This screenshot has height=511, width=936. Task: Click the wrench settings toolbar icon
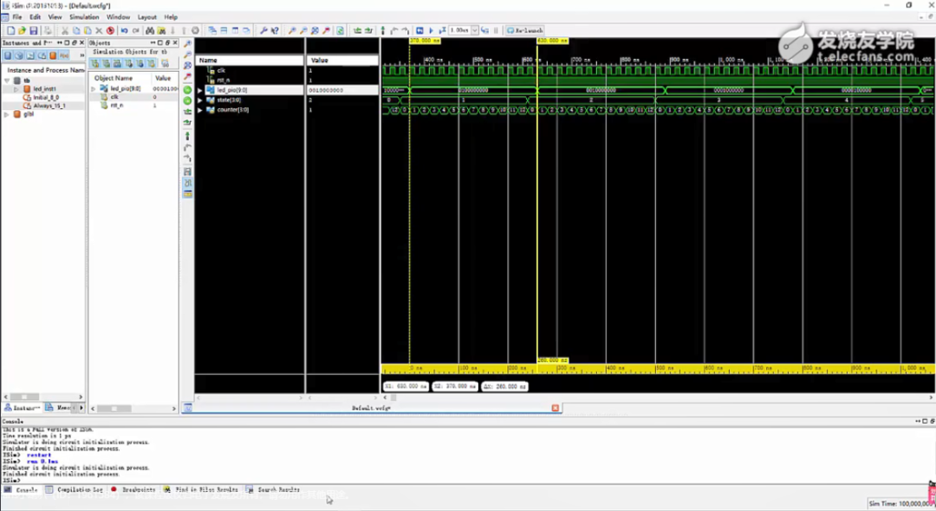click(x=263, y=30)
